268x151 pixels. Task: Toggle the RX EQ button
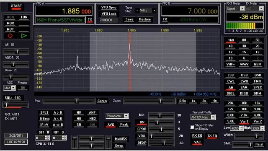pyautogui.click(x=197, y=136)
